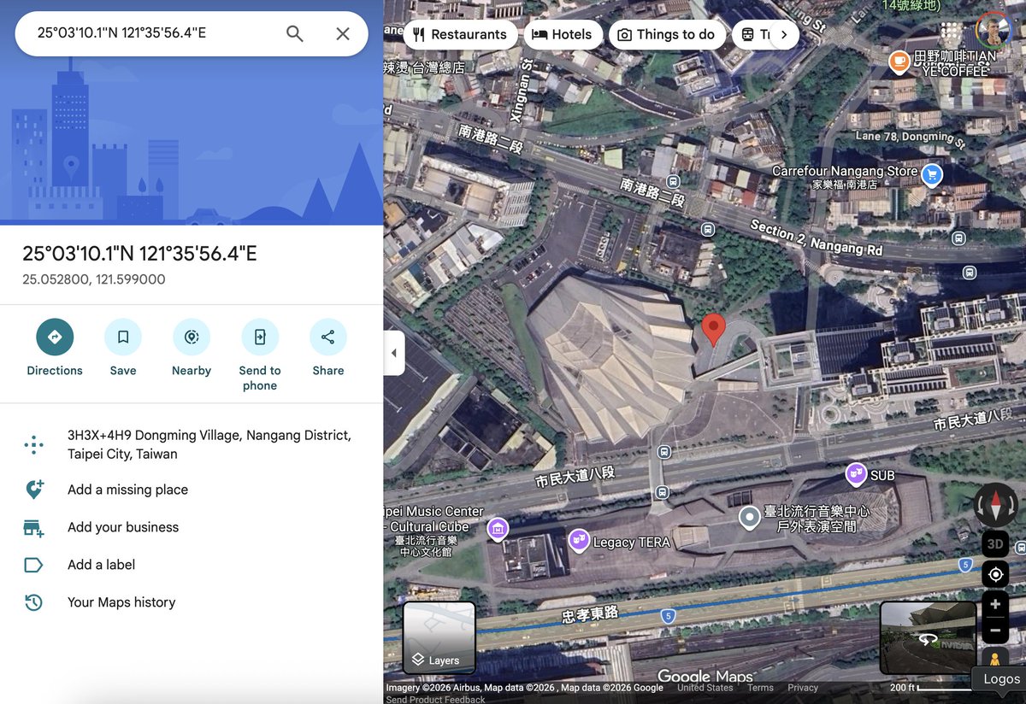Click the storefront Add your business icon
Screen dimensions: 1026x704
[33, 527]
